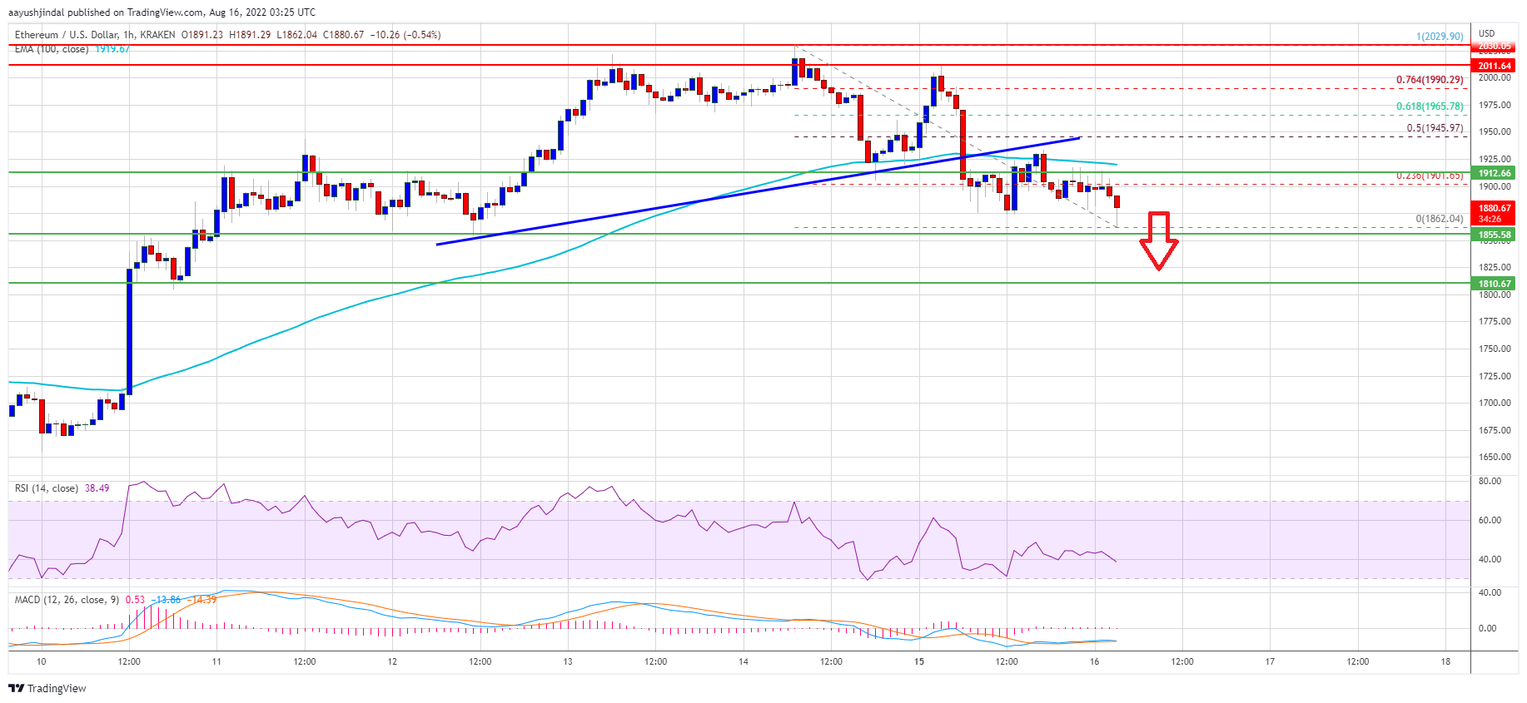Click the green 1810.67 support price tag

(1494, 284)
